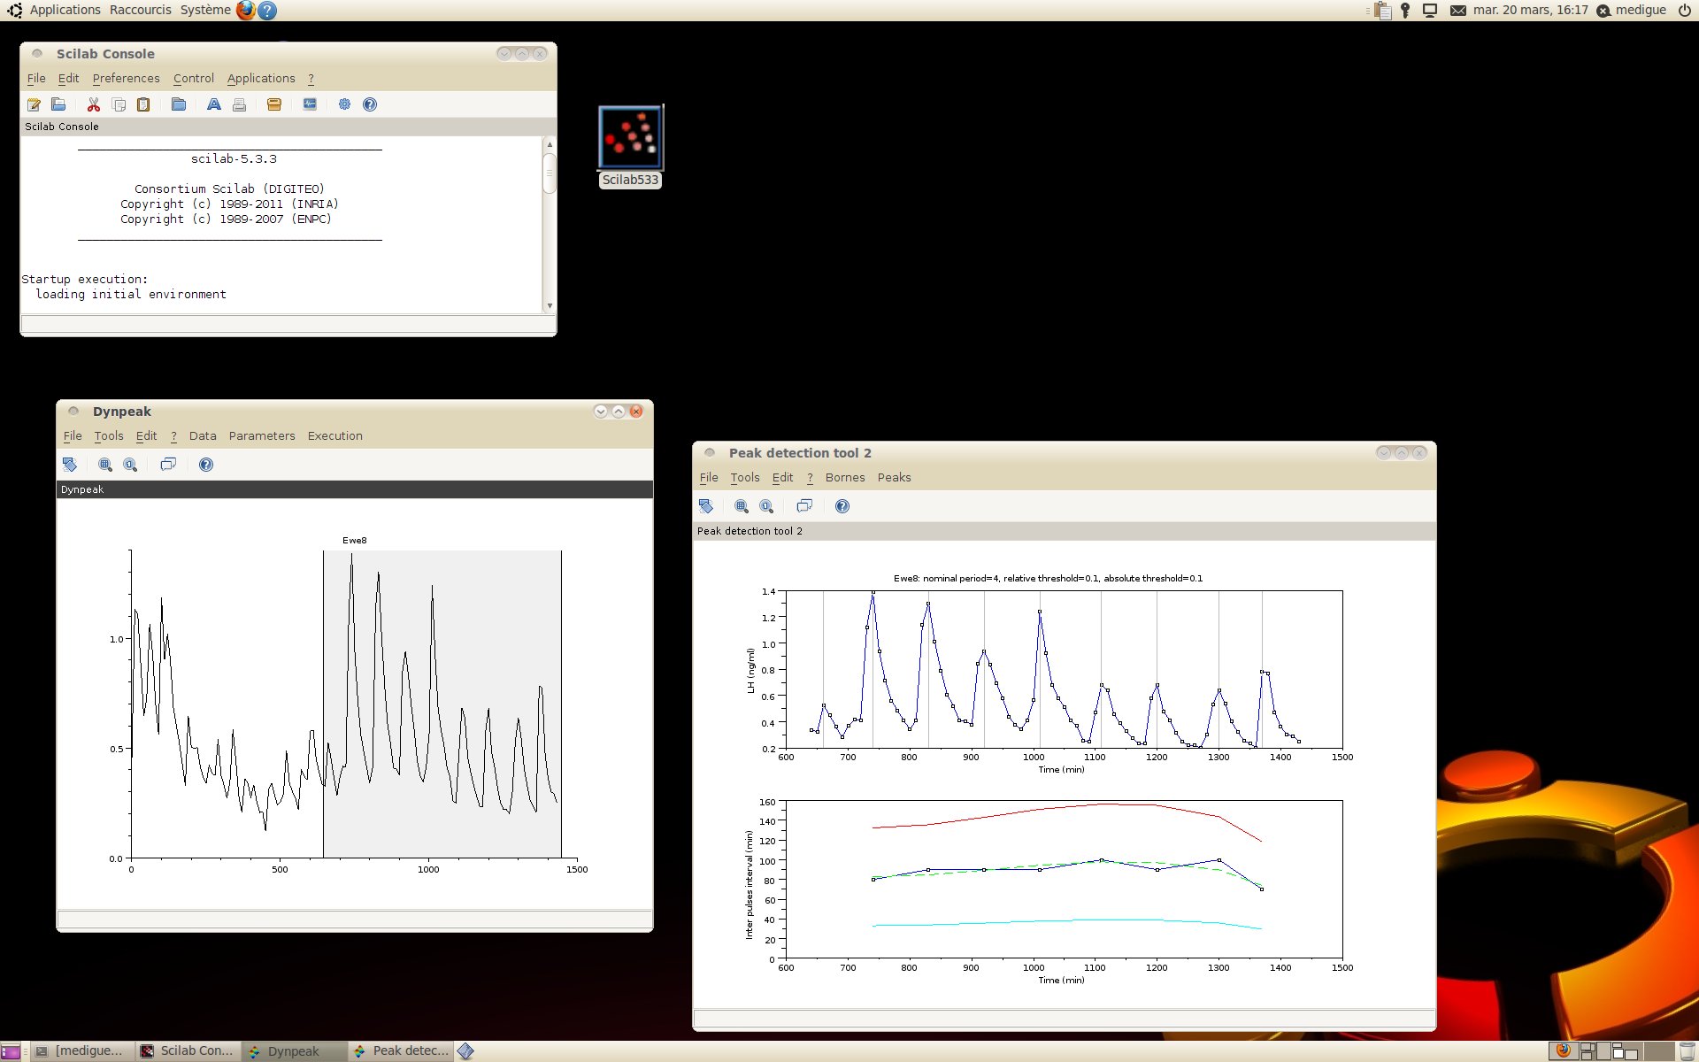The image size is (1699, 1062).
Task: Click the Print icon in Scilab Console toolbar
Action: tap(239, 104)
